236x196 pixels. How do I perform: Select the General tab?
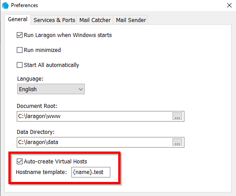(18, 19)
